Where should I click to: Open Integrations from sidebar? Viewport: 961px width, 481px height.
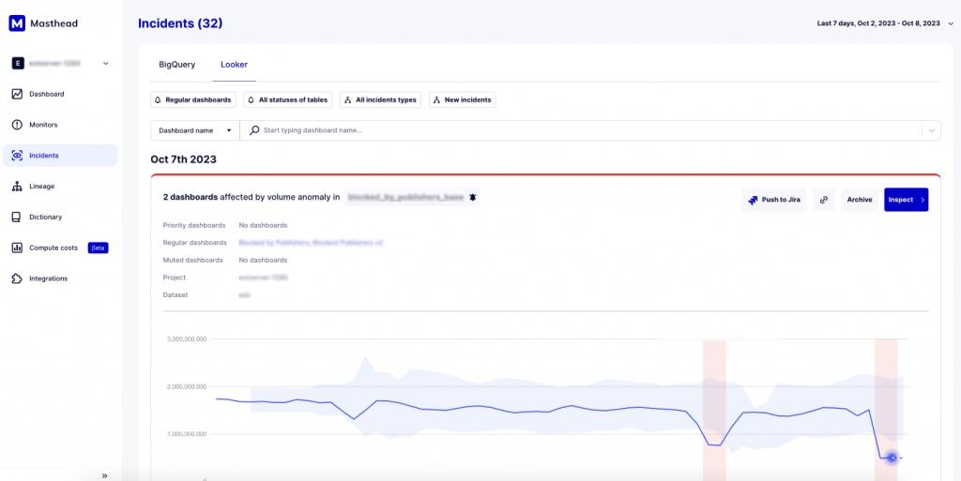coord(48,278)
